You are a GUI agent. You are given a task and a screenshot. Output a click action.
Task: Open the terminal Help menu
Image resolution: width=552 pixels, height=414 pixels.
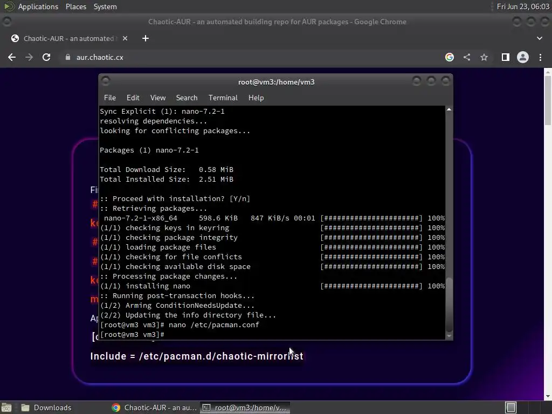point(256,98)
